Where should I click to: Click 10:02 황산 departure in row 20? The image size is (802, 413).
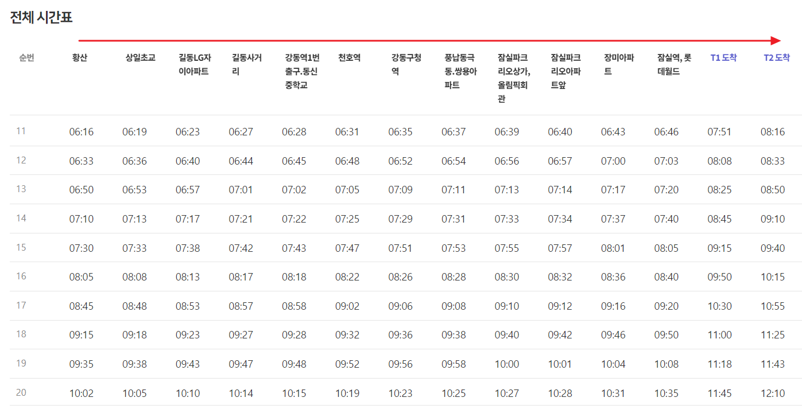82,393
